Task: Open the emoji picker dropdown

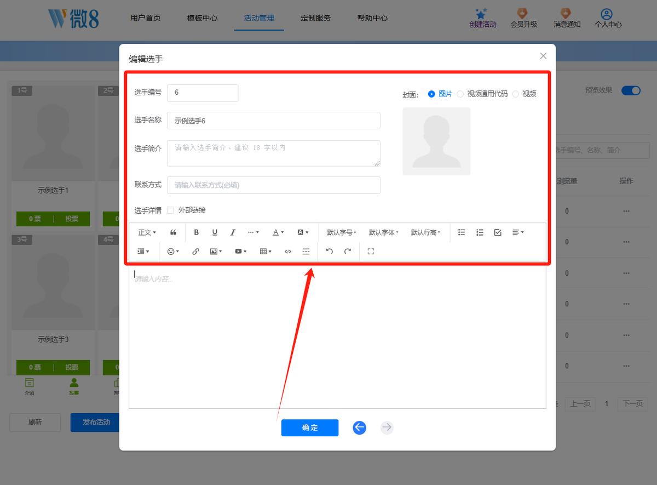Action: click(x=173, y=252)
